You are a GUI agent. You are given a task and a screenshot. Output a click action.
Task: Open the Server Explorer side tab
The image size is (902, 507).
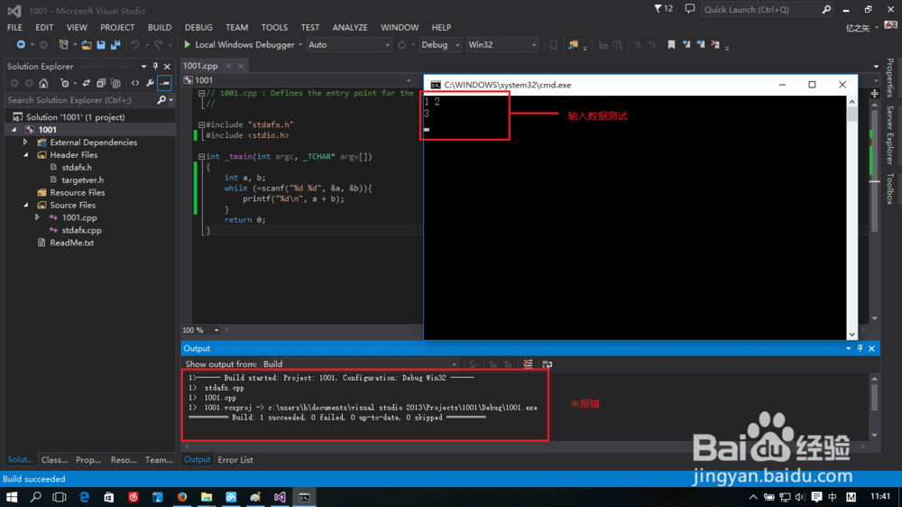pyautogui.click(x=890, y=136)
